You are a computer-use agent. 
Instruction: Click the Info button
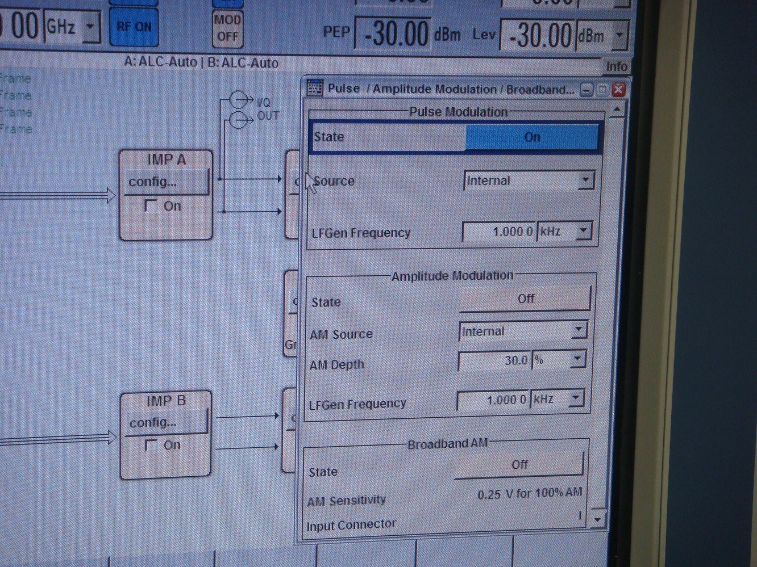pos(616,66)
